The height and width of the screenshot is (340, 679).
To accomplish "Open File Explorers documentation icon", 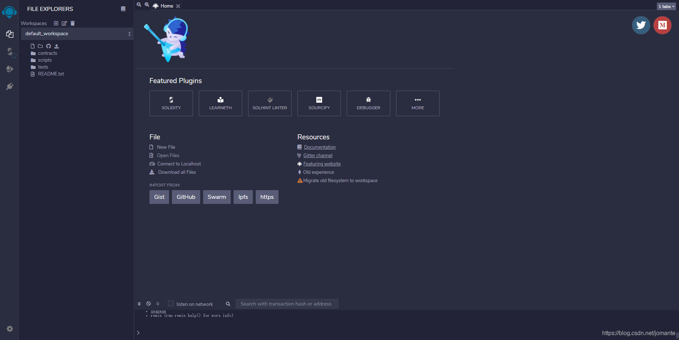I will pyautogui.click(x=123, y=9).
